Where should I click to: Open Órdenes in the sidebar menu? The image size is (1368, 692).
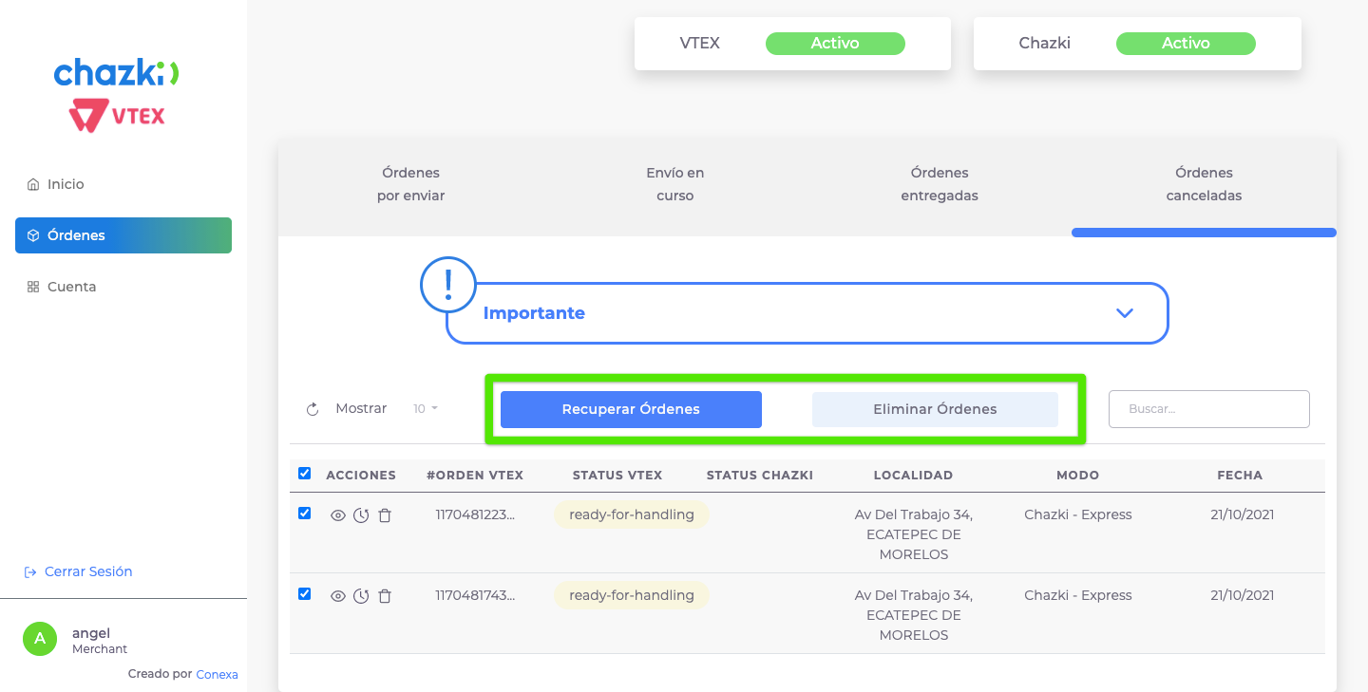coord(123,235)
